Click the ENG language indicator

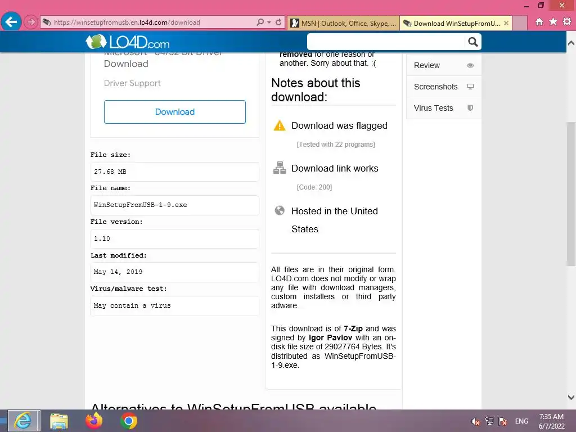(521, 421)
